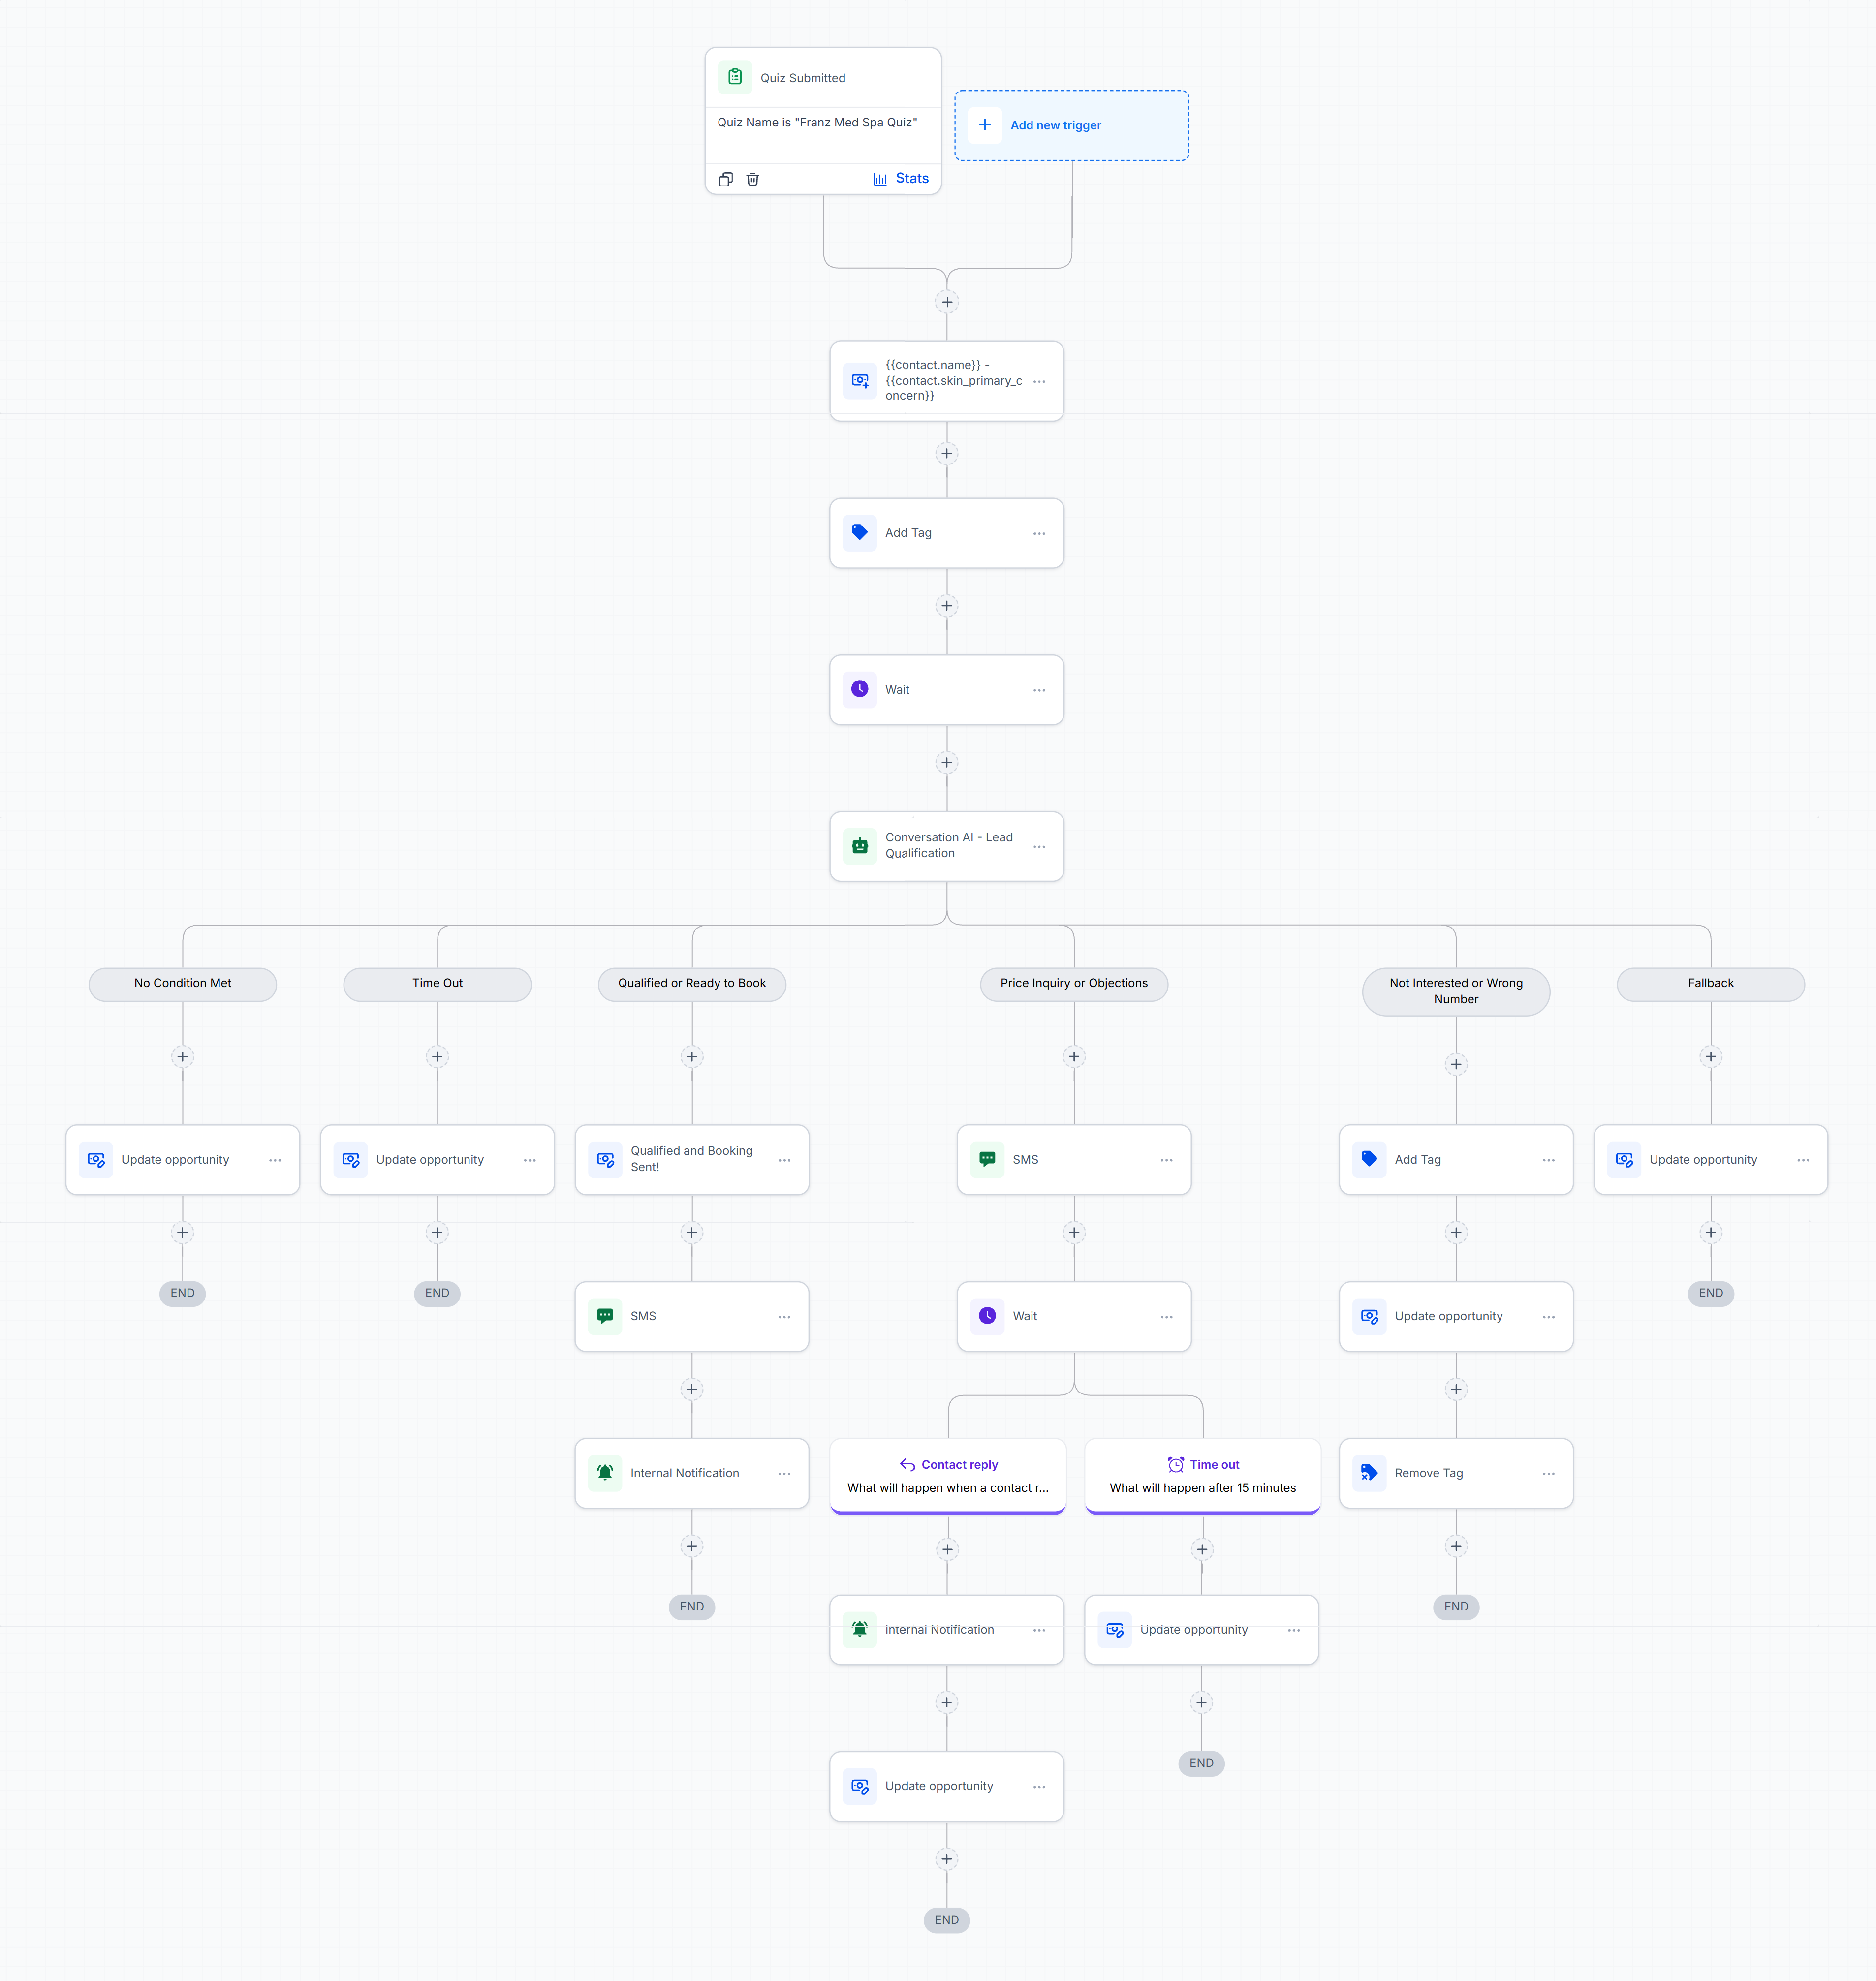Delete the Quiz Submitted trigger via trash icon
This screenshot has height=1981, width=1876.
coord(753,179)
